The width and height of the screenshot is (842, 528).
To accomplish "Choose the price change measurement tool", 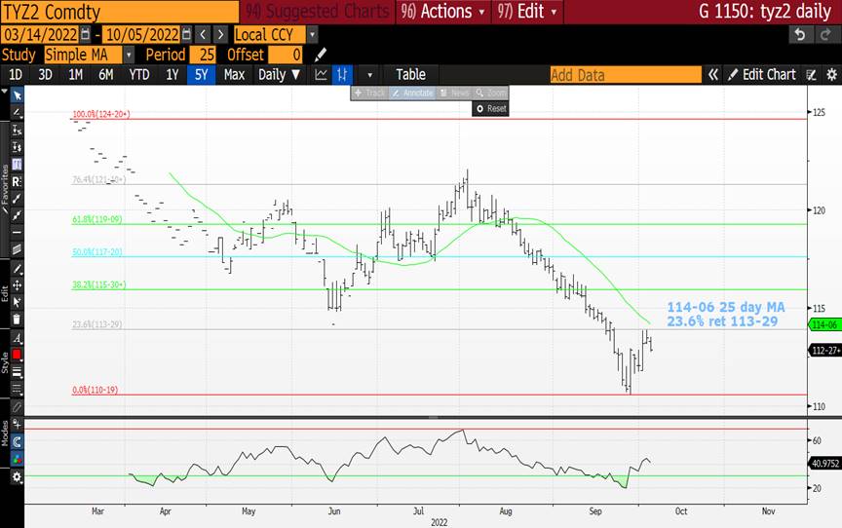I will (x=18, y=147).
